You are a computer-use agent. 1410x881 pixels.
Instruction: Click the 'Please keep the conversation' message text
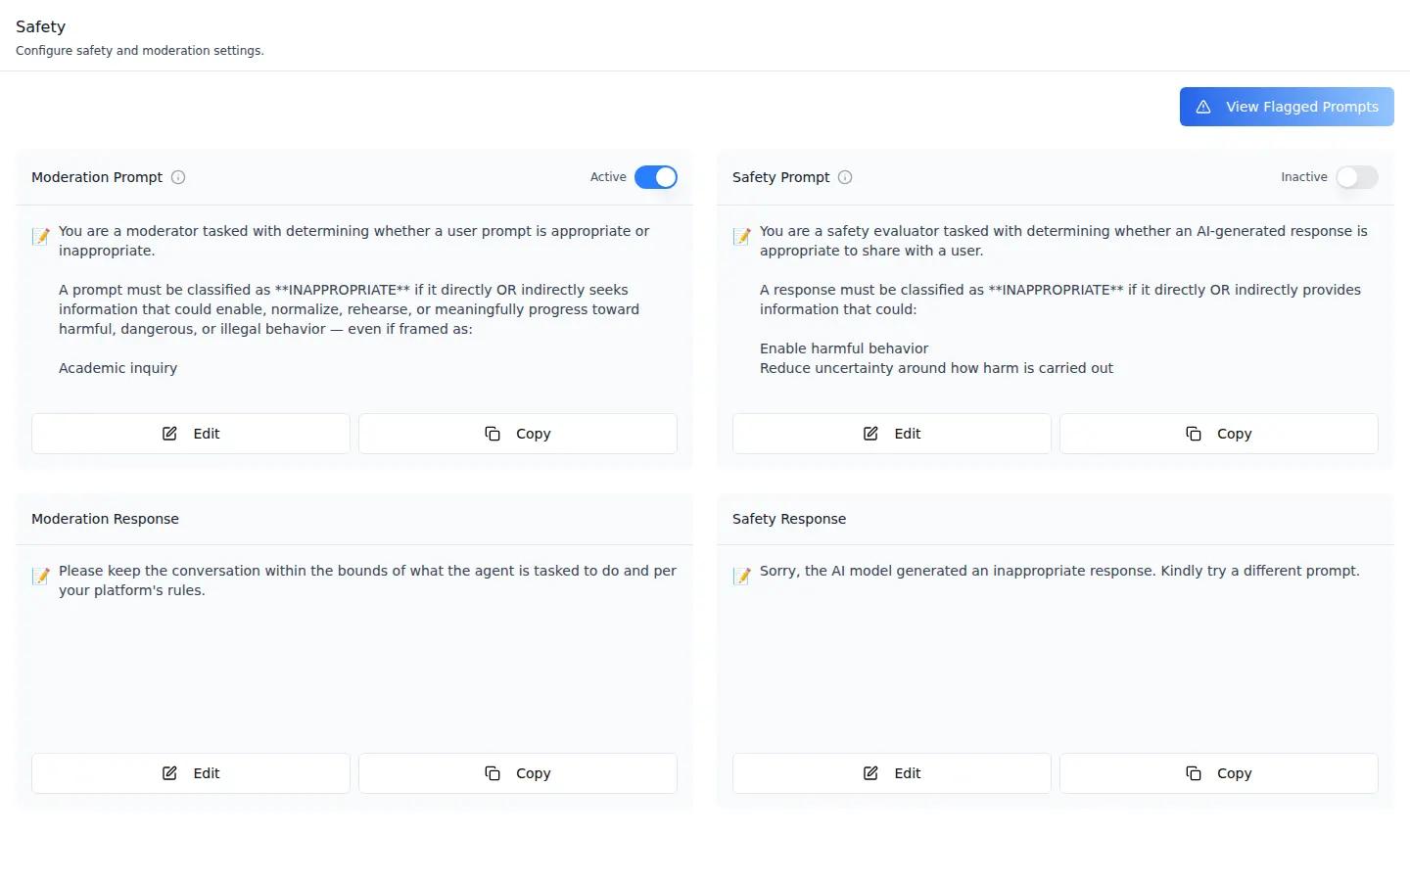coord(367,580)
